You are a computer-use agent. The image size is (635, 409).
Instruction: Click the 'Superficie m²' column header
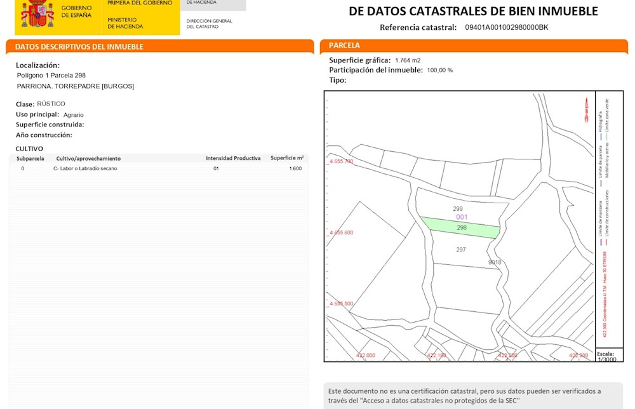tap(287, 158)
